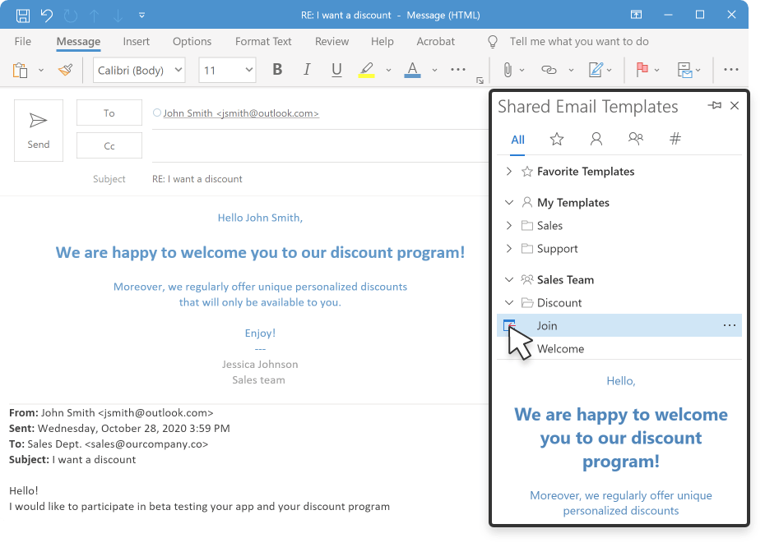Screen dimensions: 765x547
Task: Select the Welcome template in Discount folder
Action: point(560,349)
